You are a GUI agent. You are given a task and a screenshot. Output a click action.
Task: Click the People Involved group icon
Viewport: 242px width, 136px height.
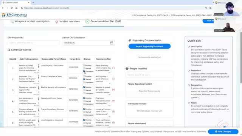pos(127,68)
